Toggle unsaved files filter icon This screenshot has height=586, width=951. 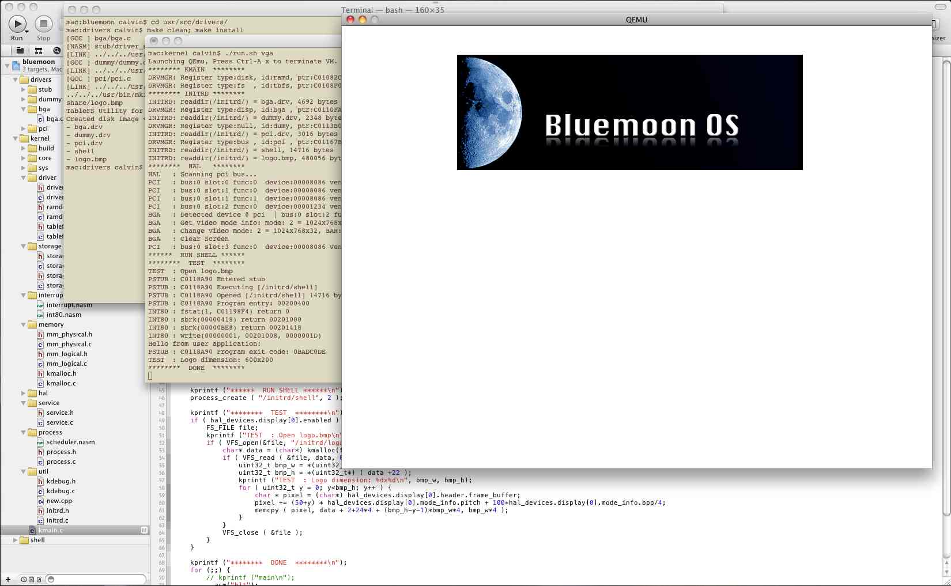pos(39,580)
